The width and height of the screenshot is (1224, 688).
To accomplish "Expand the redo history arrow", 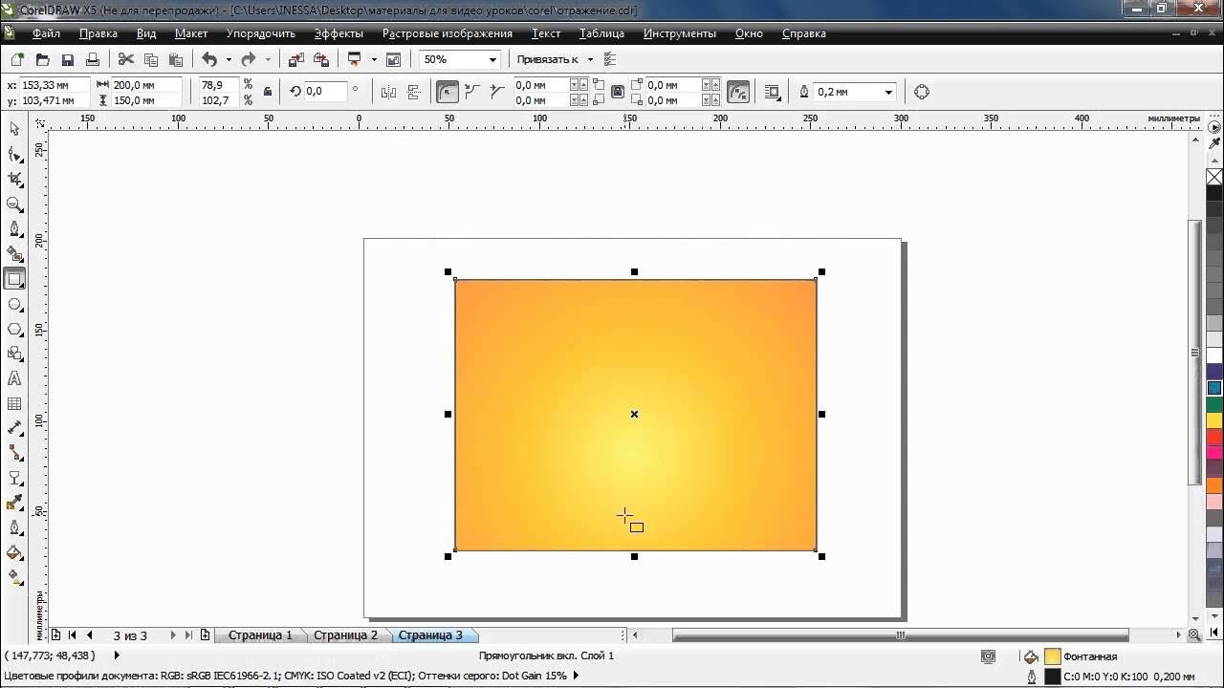I will click(268, 59).
